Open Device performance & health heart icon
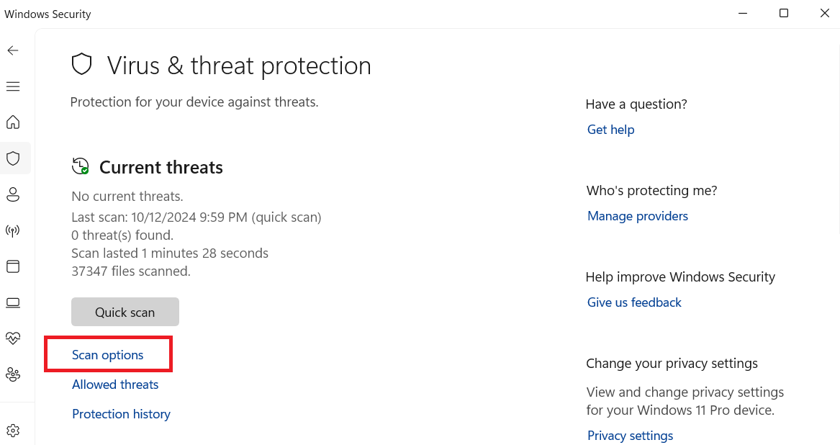Viewport: 840px width, 445px height. pyautogui.click(x=13, y=338)
